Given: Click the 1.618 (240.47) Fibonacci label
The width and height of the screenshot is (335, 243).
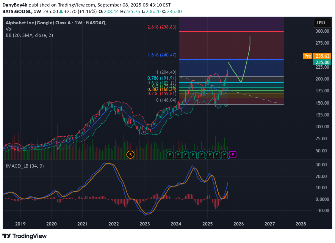Looking at the screenshot, I should [162, 55].
